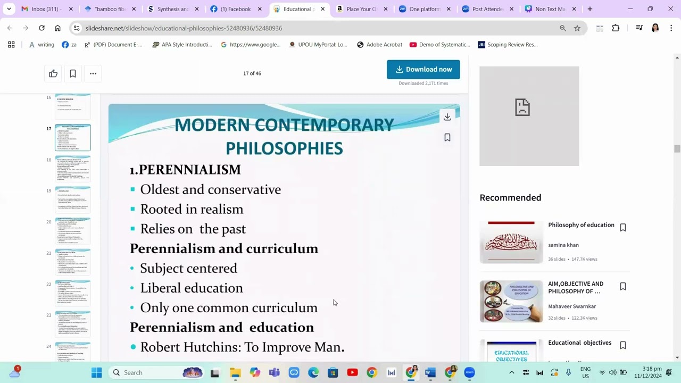681x383 pixels.
Task: Open the Adobe Acrobat bookmark
Action: (x=379, y=45)
